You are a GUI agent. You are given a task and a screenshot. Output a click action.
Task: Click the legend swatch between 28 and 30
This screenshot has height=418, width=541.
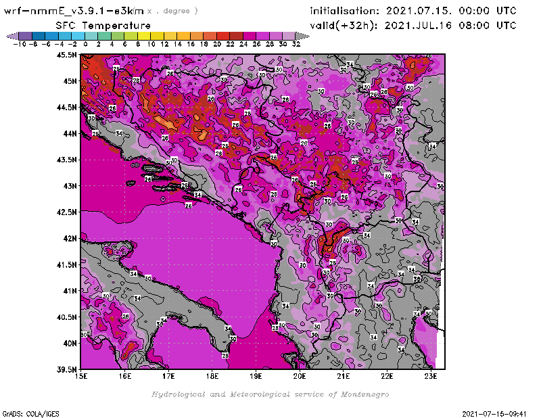275,36
